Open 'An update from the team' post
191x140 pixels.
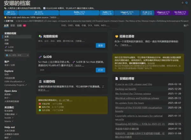tap(130, 103)
